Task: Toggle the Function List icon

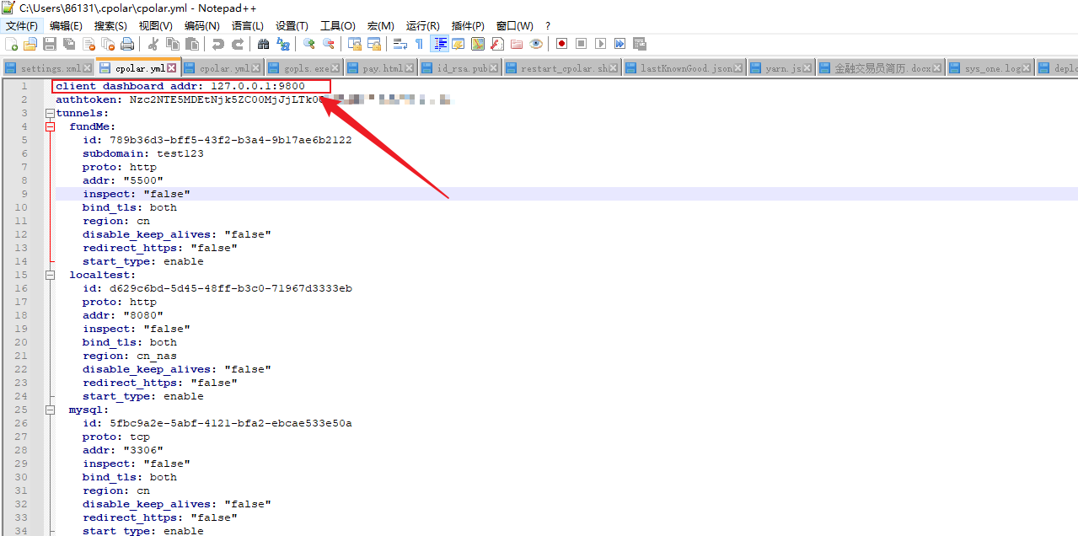Action: pos(497,44)
